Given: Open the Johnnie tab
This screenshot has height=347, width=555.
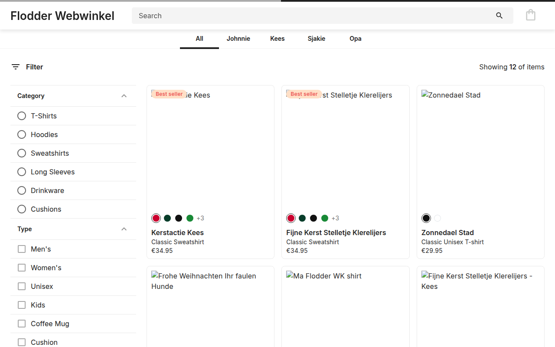Looking at the screenshot, I should [x=238, y=39].
